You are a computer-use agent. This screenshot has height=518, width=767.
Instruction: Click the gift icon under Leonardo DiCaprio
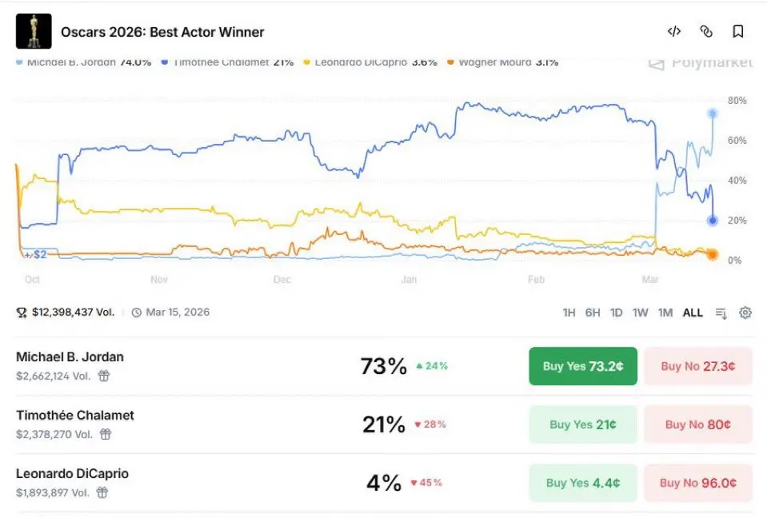point(102,492)
